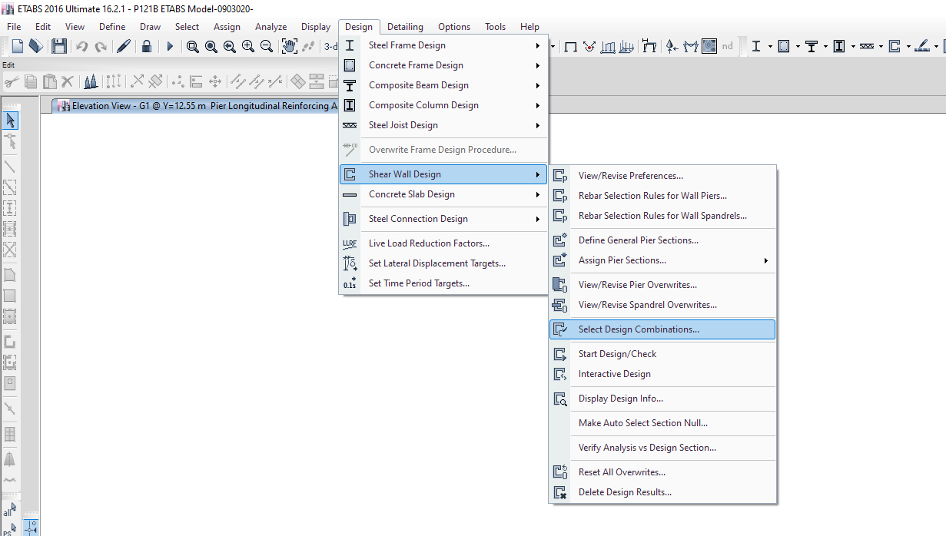Choose Make Auto Select Section Null...
The image size is (946, 536).
[x=662, y=423]
